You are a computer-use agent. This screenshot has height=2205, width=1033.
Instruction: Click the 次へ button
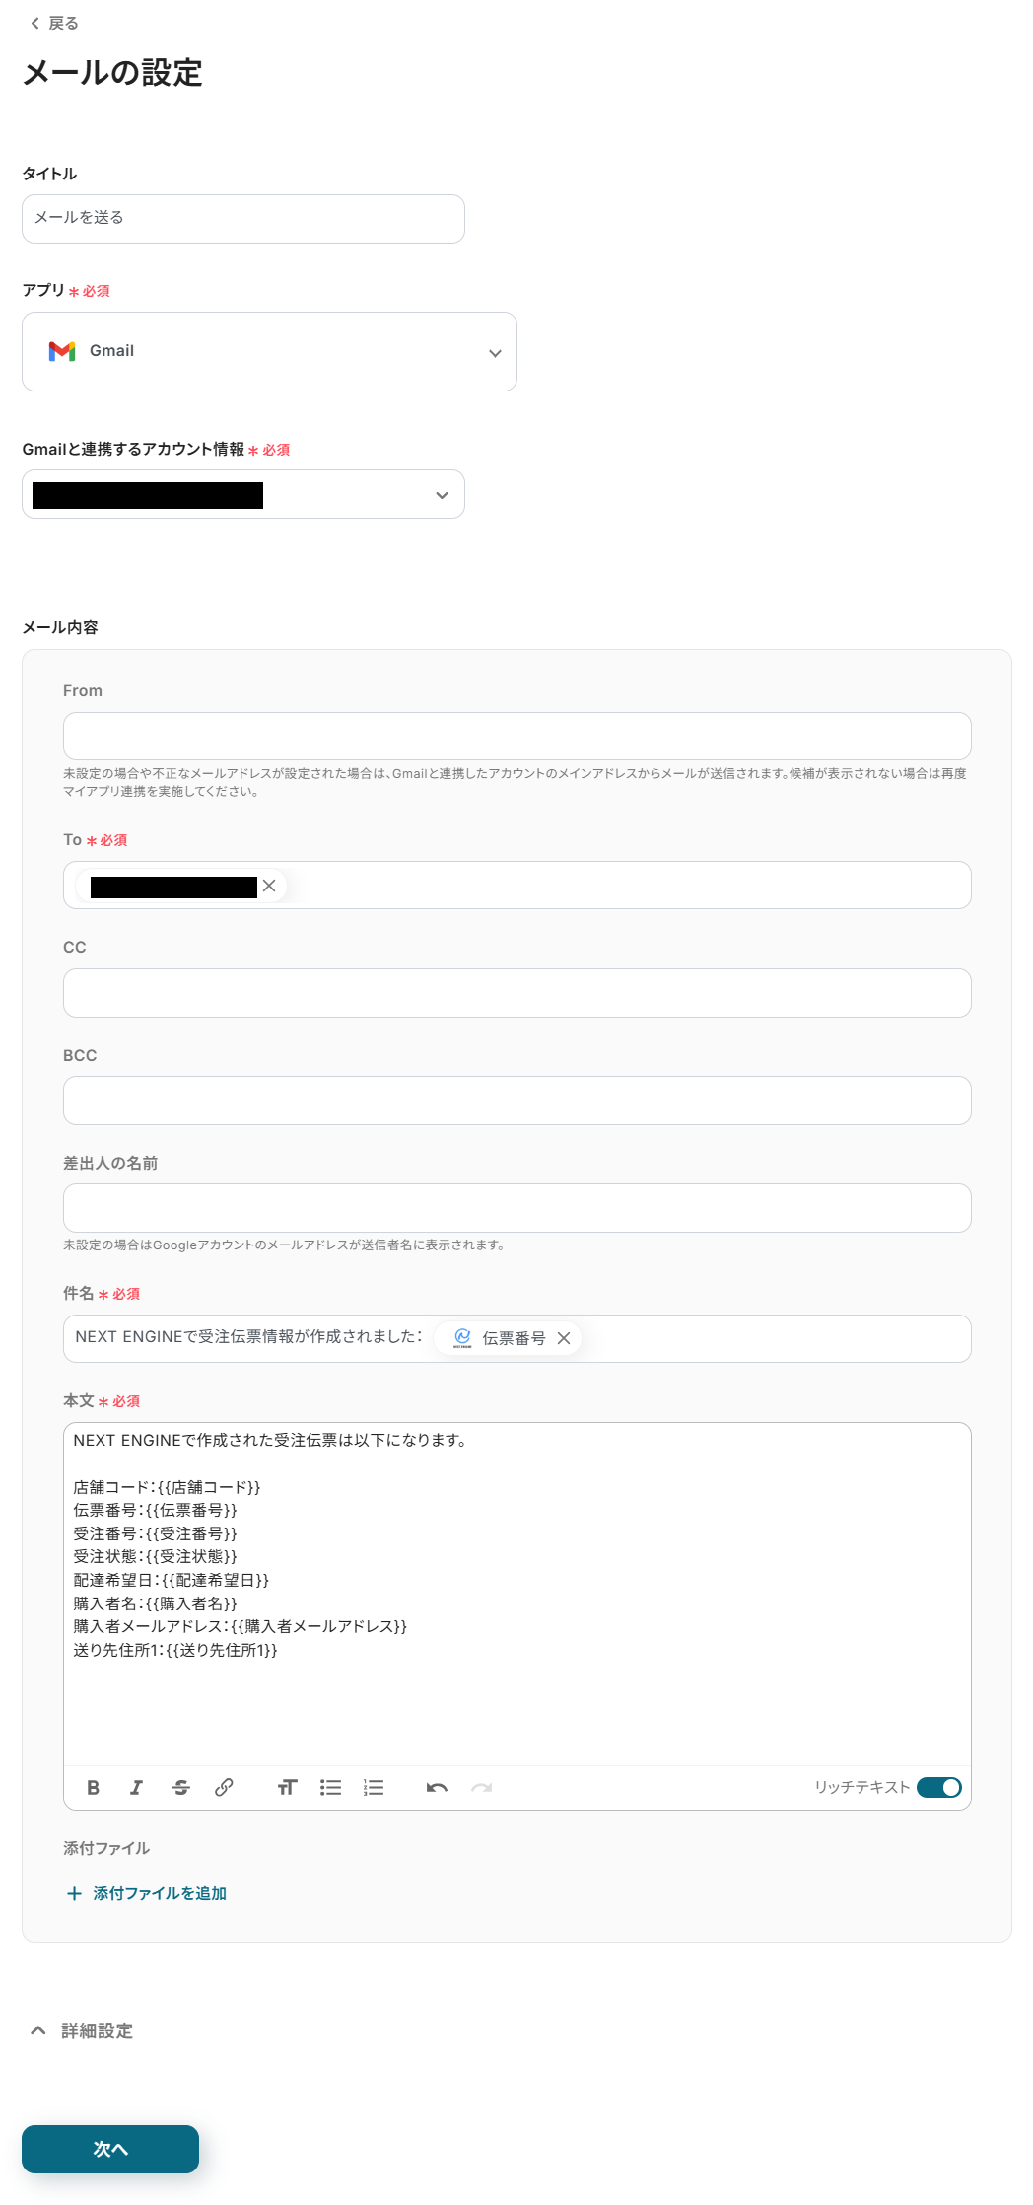(x=110, y=2149)
